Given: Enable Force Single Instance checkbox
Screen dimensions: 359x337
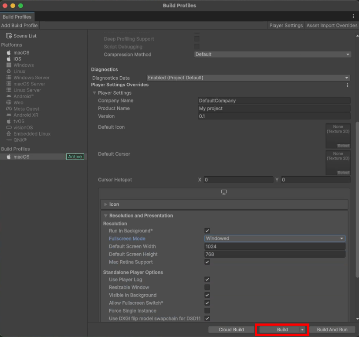Looking at the screenshot, I should coord(207,311).
